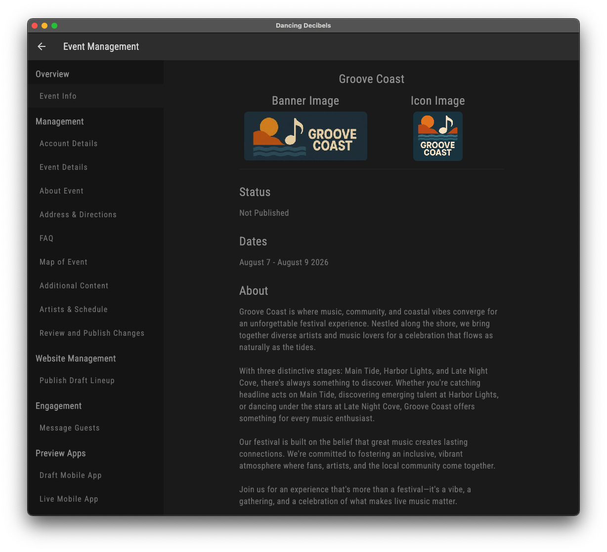This screenshot has height=552, width=607.
Task: Click the back arrow in the header
Action: click(42, 46)
